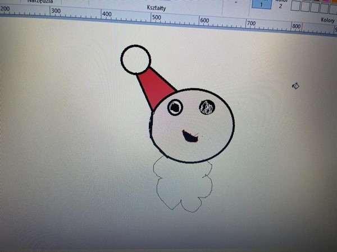Click the Kształty group label

156,8
